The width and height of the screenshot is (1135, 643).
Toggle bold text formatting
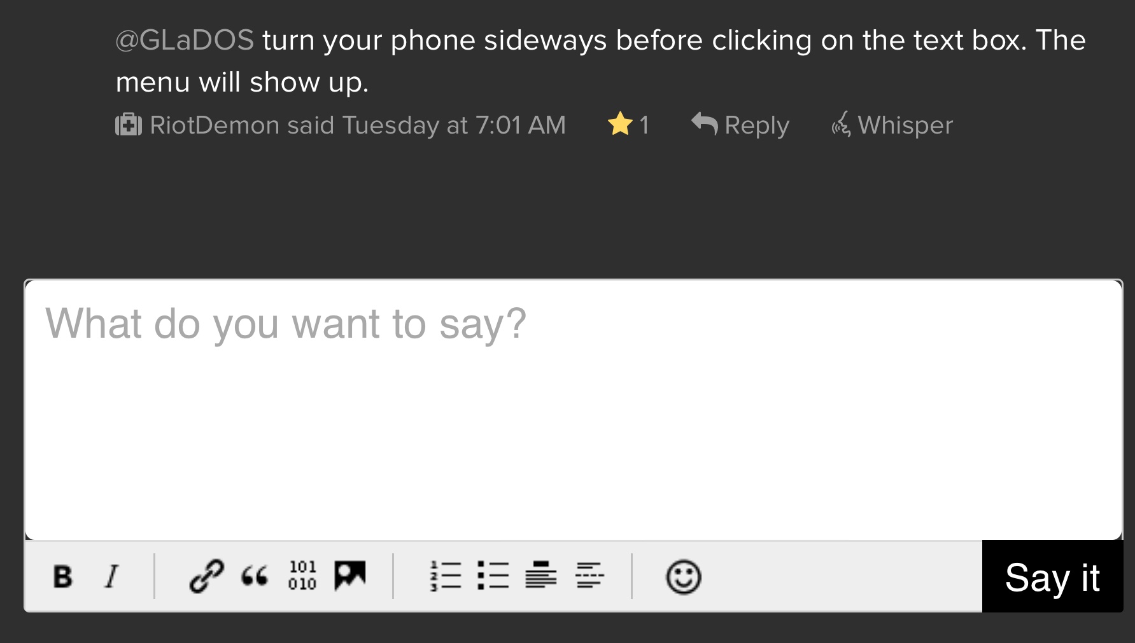tap(62, 577)
